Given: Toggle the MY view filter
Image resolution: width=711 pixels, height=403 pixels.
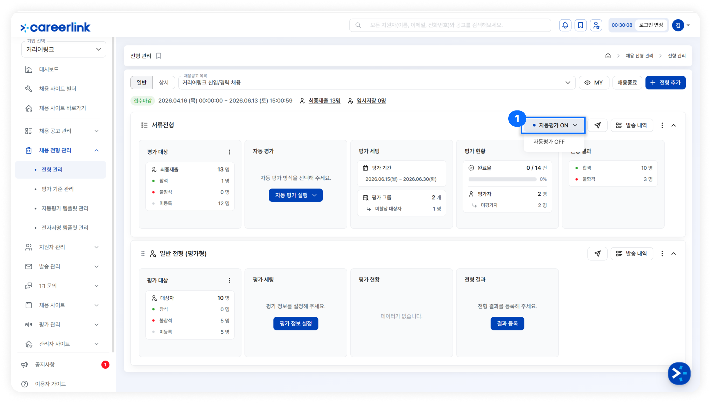Looking at the screenshot, I should click(594, 83).
